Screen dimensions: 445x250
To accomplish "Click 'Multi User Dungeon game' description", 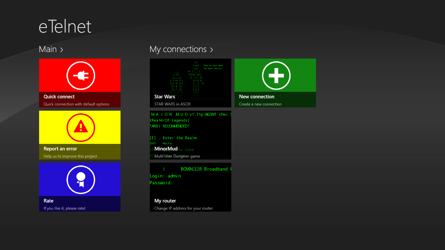I will click(177, 156).
